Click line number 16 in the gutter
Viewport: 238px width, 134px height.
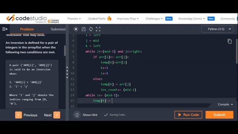73,106
